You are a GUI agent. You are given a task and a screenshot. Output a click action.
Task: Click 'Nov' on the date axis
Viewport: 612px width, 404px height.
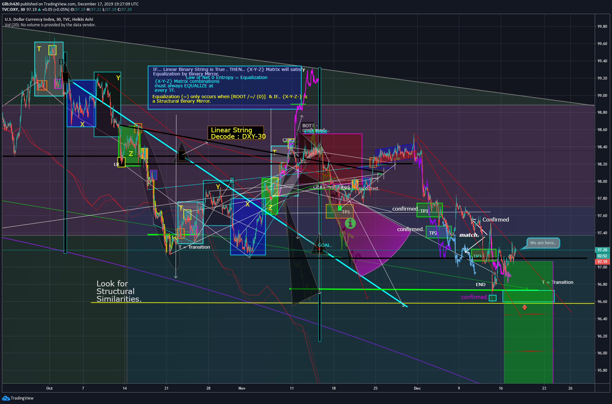[242, 388]
